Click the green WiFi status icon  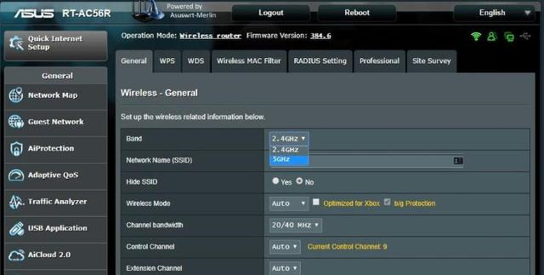pyautogui.click(x=477, y=36)
